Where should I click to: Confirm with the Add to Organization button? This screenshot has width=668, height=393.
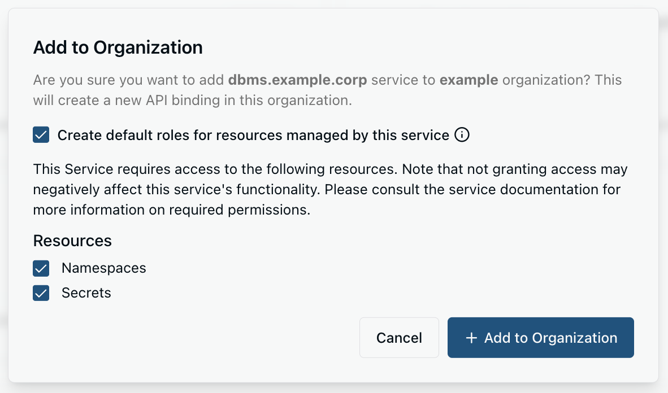[x=540, y=338]
